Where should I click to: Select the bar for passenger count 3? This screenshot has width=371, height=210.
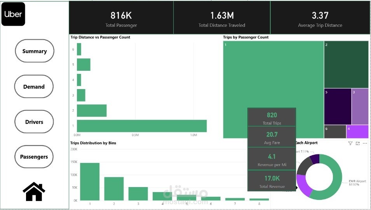pos(81,95)
